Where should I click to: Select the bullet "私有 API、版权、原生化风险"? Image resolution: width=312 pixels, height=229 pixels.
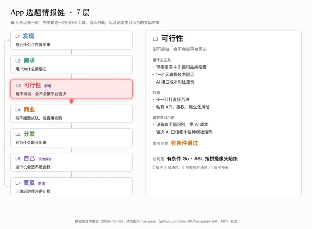pos(181,107)
